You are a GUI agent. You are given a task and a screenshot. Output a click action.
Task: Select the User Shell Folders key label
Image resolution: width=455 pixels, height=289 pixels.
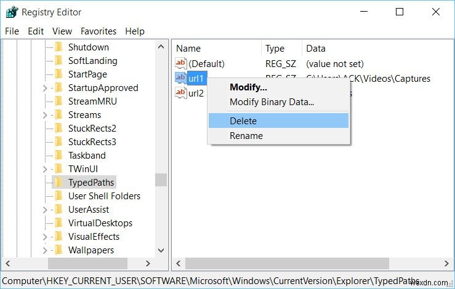(x=104, y=196)
